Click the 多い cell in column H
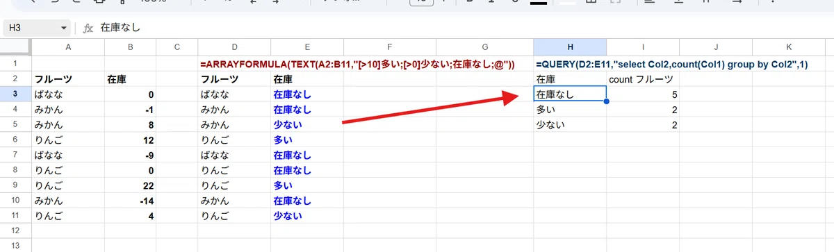 [x=570, y=110]
